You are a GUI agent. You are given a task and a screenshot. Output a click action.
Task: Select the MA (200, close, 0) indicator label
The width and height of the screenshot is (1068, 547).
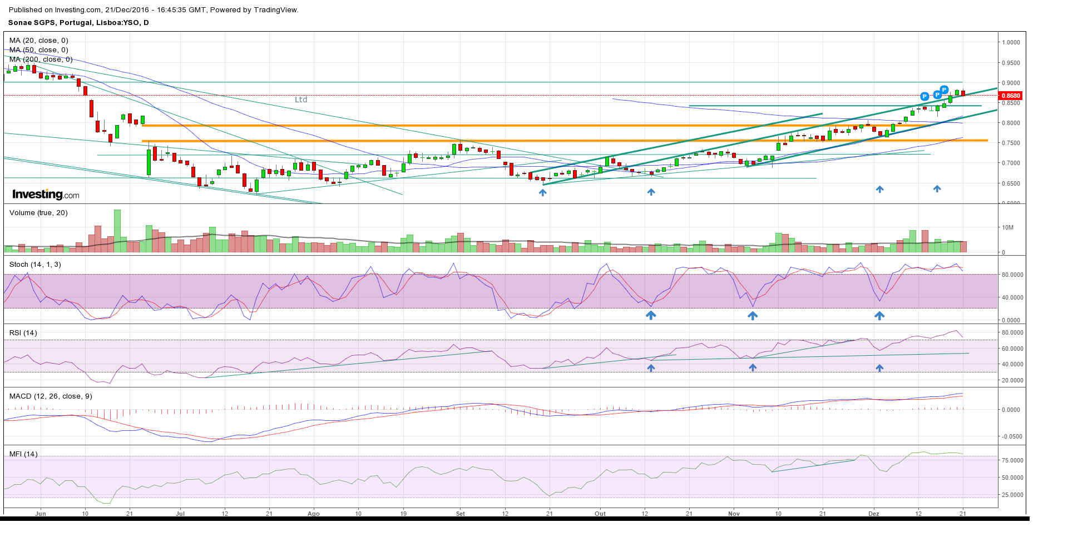click(x=41, y=59)
